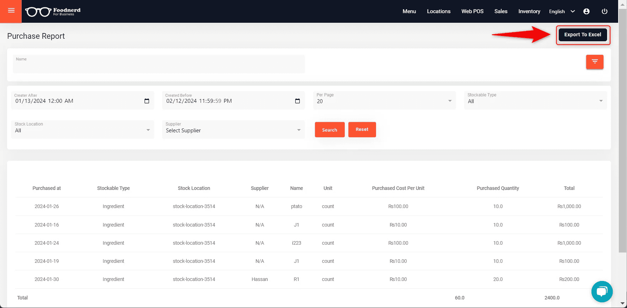Open the chat support bubble
The image size is (627, 308).
click(602, 292)
